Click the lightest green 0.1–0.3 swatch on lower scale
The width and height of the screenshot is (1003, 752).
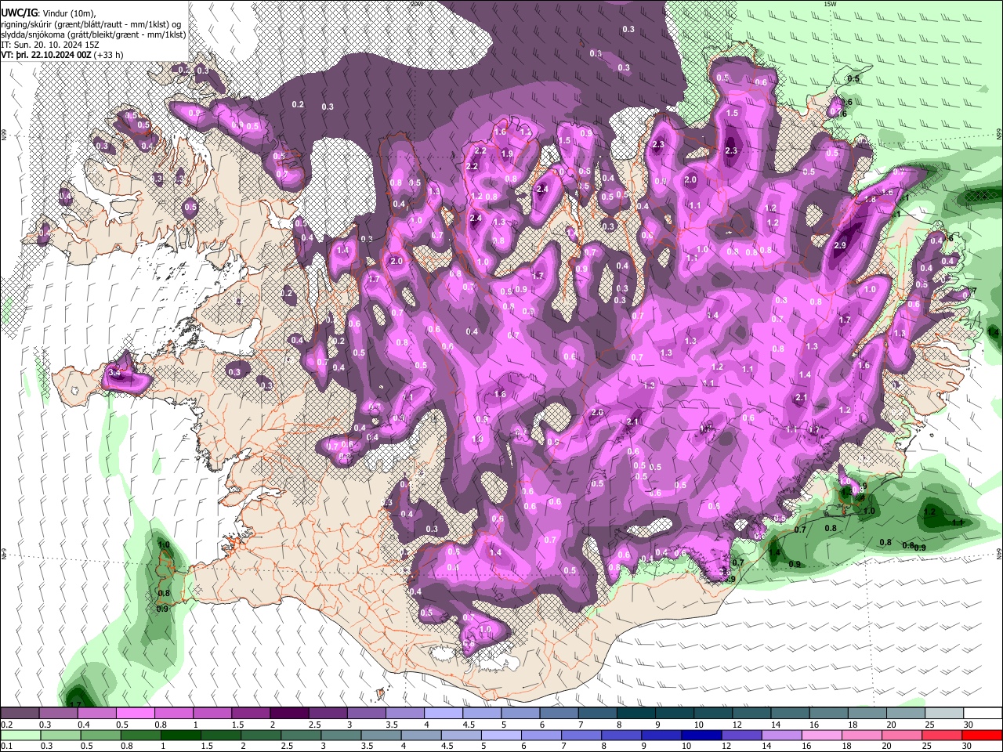pos(20,736)
